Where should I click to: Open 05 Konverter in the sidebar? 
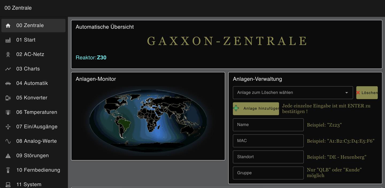coord(33,98)
